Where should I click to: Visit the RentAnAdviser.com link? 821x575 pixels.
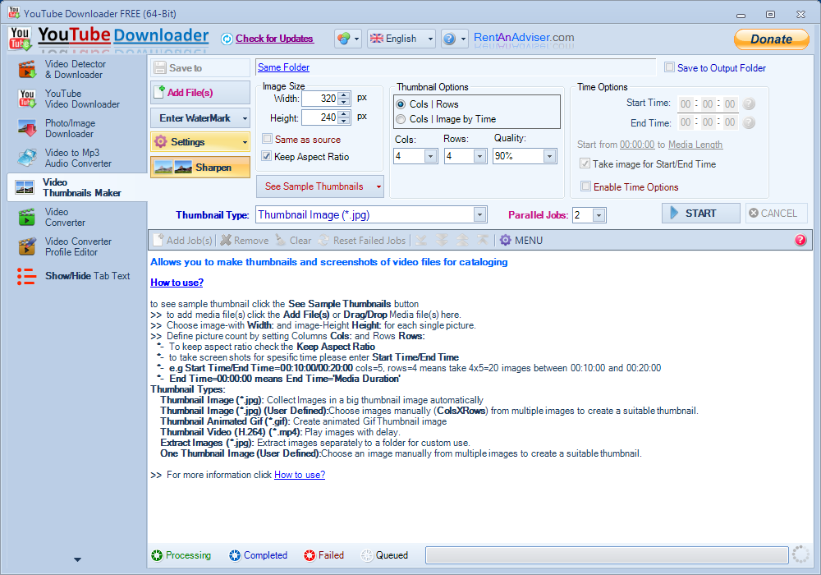[524, 38]
